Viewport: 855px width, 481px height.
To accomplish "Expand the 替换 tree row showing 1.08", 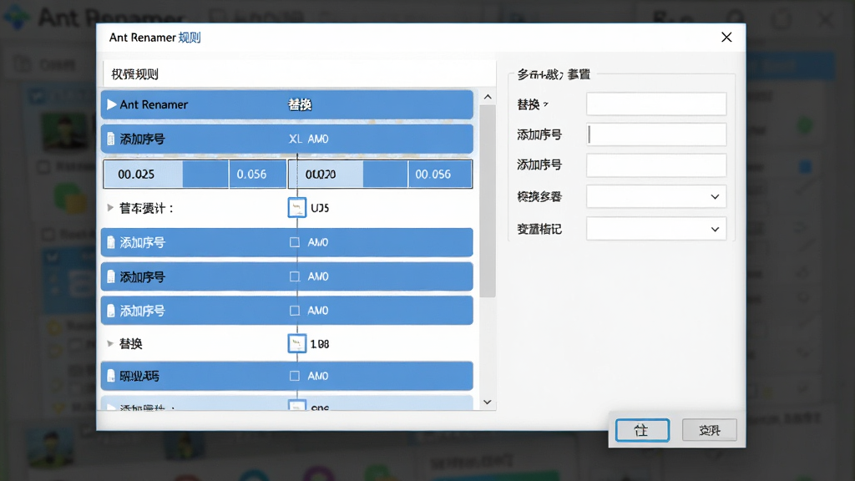I will [x=110, y=343].
